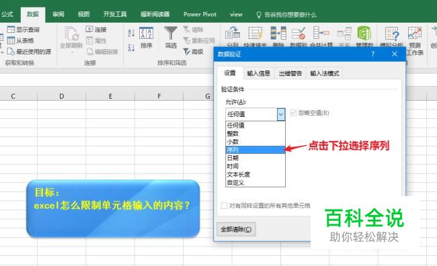Screen dimensions: 437x266
Task: Open the 福昕阅读器 ribbon tab
Action: 155,14
